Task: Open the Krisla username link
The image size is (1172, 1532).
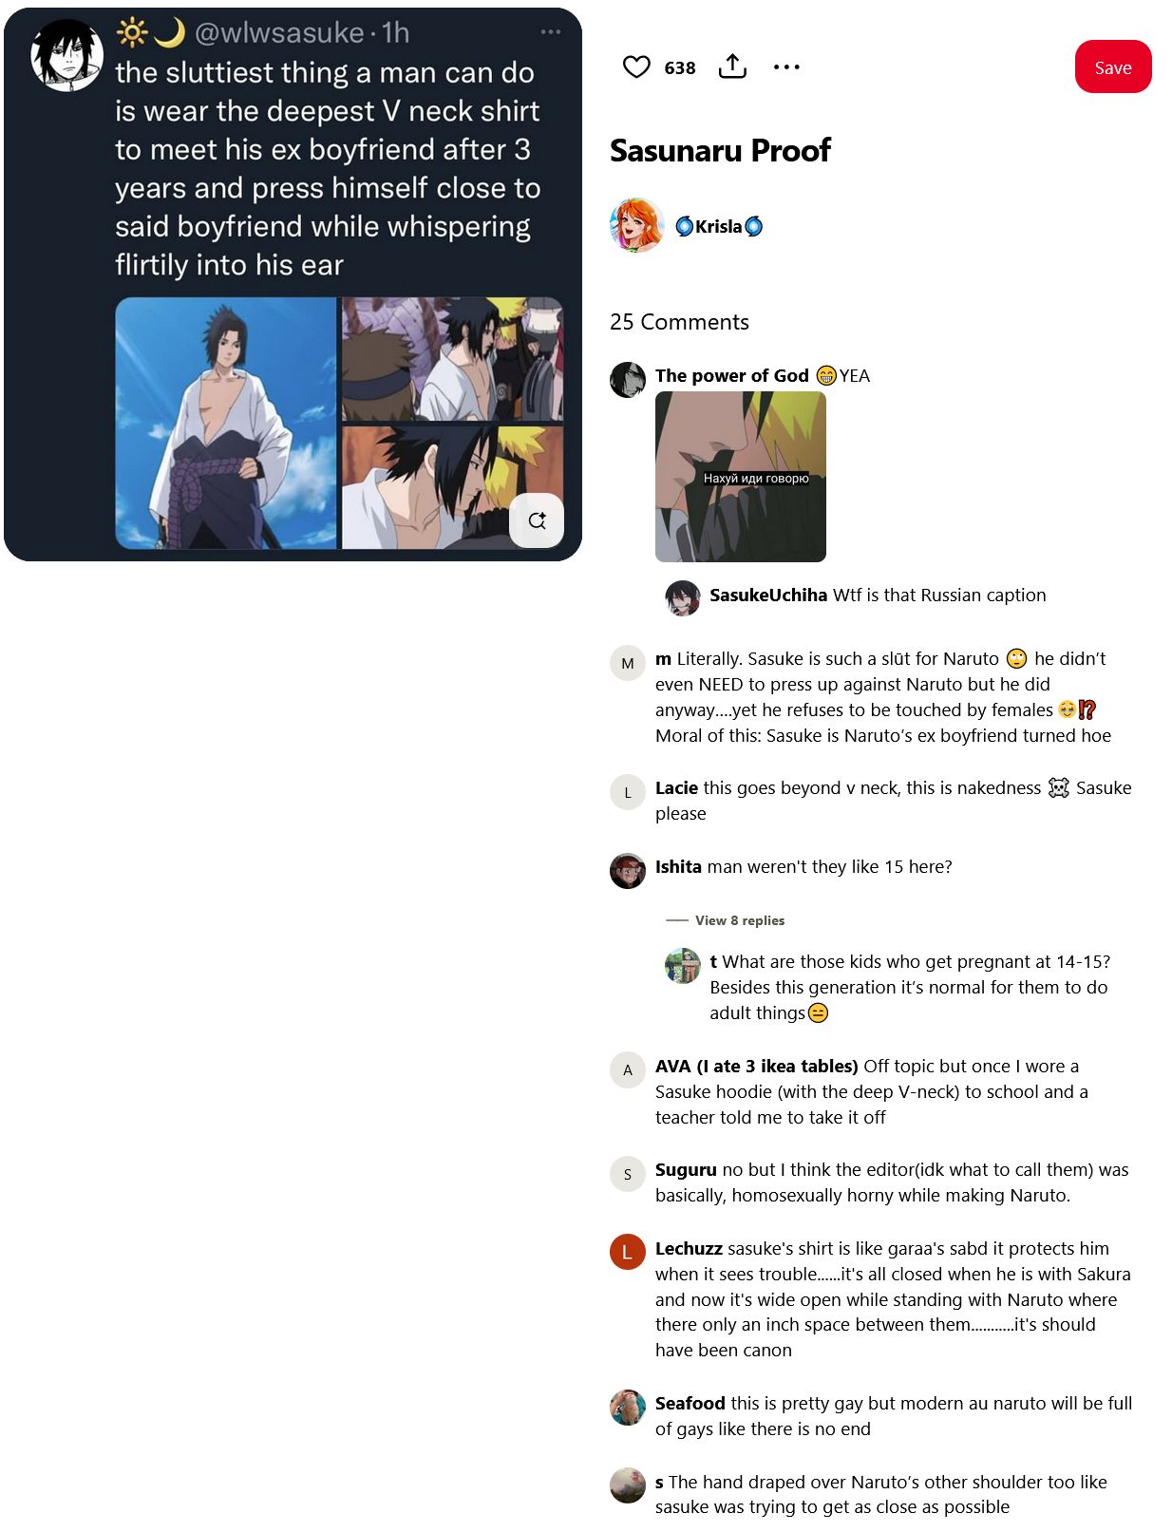Action: pyautogui.click(x=718, y=226)
